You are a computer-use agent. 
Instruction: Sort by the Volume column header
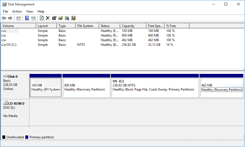tap(18, 26)
